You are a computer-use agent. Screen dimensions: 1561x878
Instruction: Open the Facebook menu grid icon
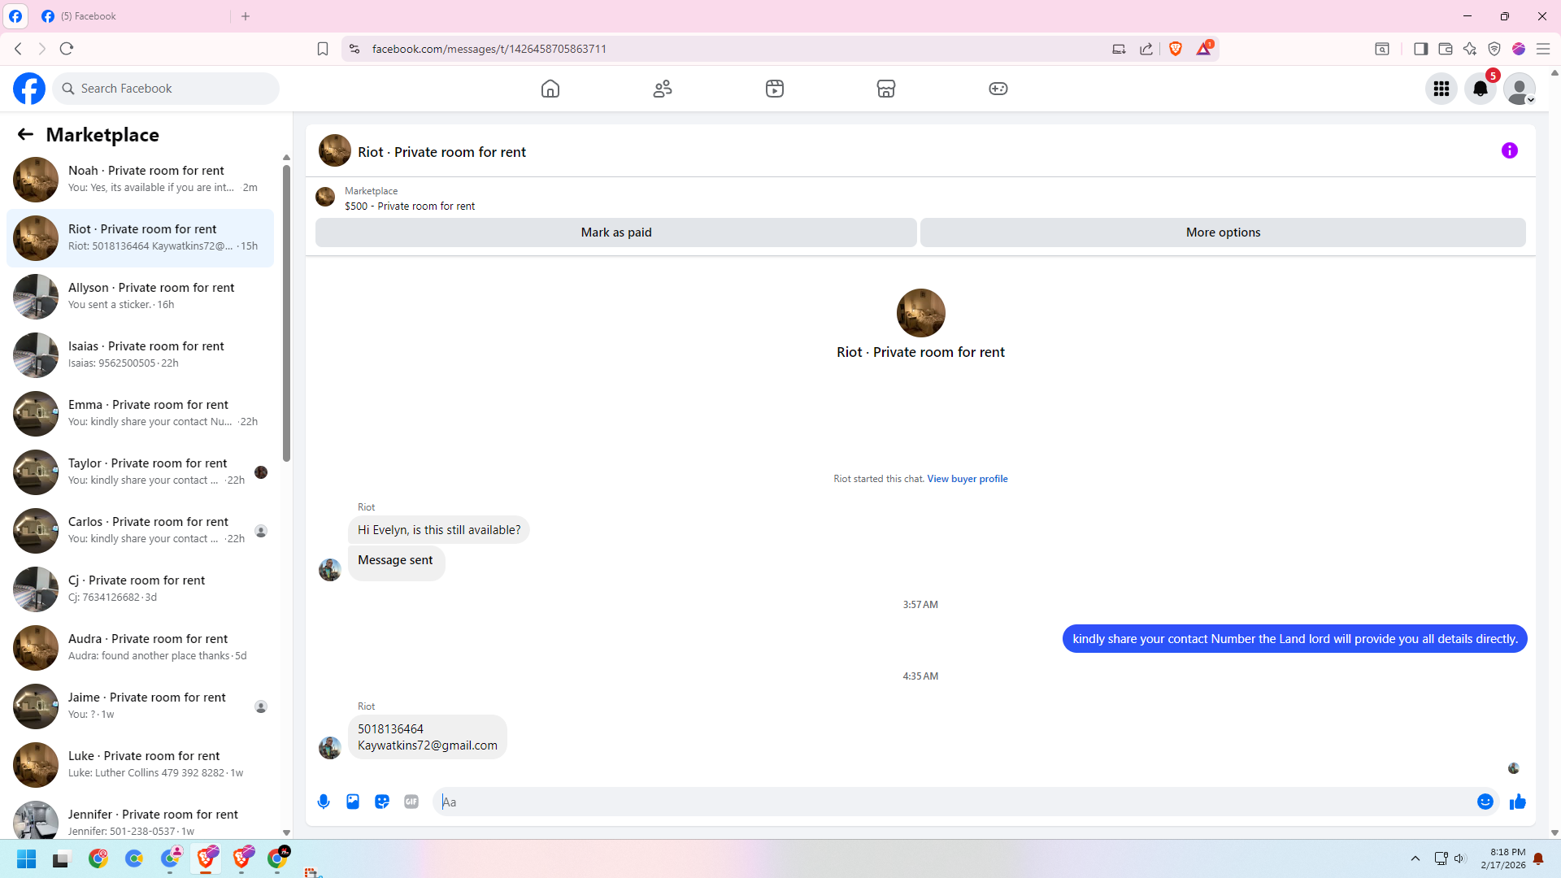click(1441, 89)
